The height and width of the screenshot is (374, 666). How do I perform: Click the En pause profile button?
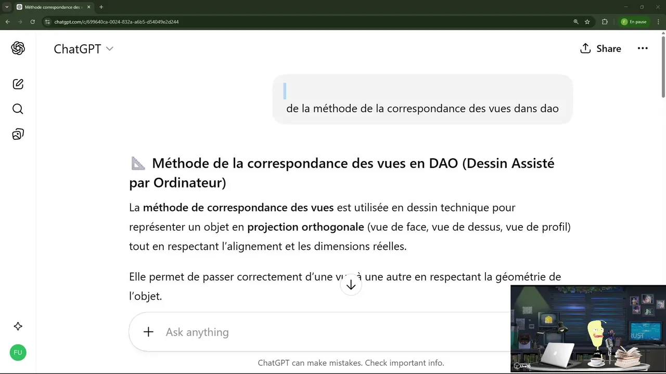634,22
